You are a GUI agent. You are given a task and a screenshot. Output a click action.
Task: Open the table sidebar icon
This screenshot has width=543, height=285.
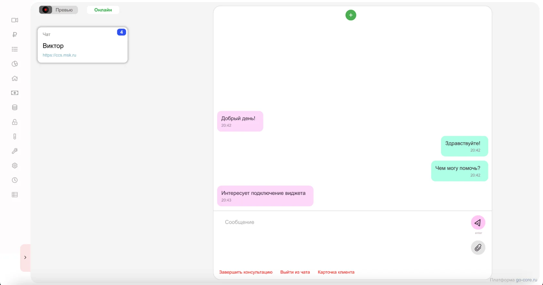[x=15, y=195]
